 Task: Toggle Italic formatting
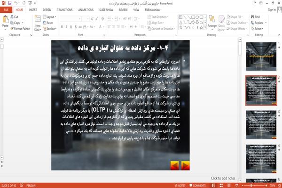tap(66, 27)
